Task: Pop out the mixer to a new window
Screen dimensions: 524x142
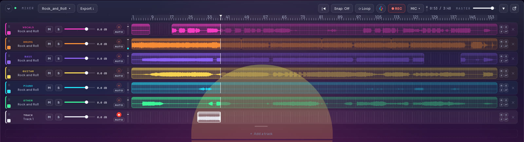Action: point(514,8)
